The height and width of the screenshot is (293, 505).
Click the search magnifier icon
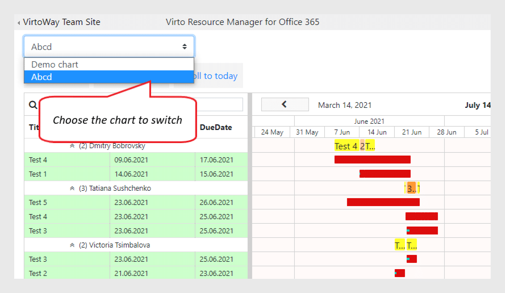(33, 105)
